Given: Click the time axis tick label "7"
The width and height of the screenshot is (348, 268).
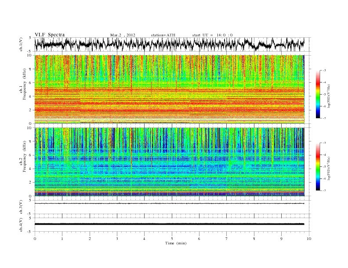Looking at the screenshot, I should pyautogui.click(x=227, y=239).
